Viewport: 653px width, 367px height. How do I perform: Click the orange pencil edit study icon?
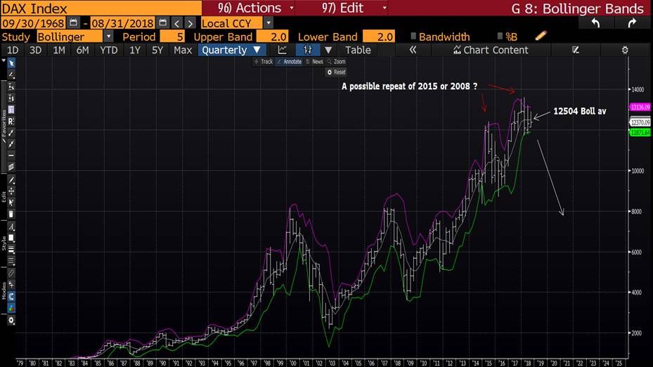tap(541, 36)
